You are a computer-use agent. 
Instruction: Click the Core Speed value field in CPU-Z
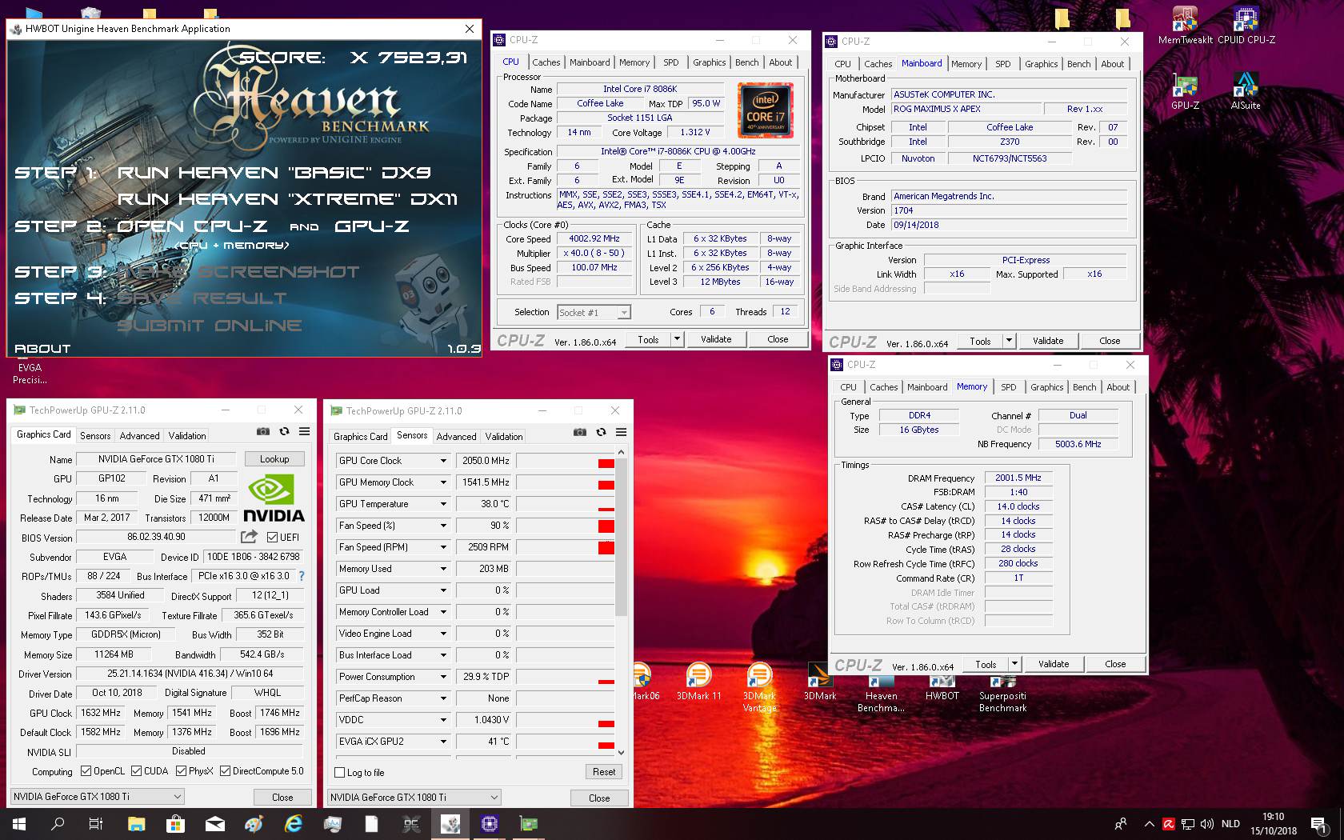click(594, 238)
